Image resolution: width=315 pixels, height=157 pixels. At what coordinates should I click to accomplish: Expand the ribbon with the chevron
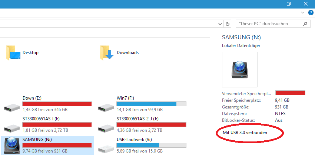[x=303, y=13]
